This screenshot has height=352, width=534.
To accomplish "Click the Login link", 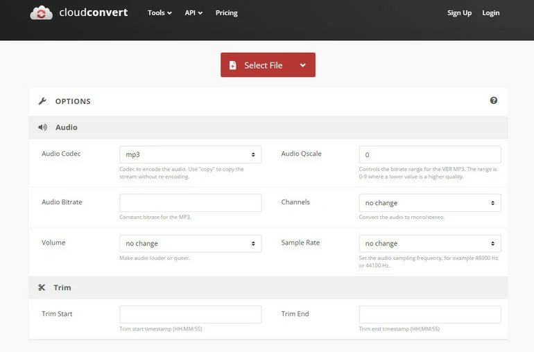I will coord(491,13).
